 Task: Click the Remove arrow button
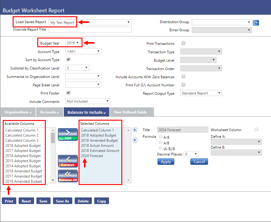point(68,161)
